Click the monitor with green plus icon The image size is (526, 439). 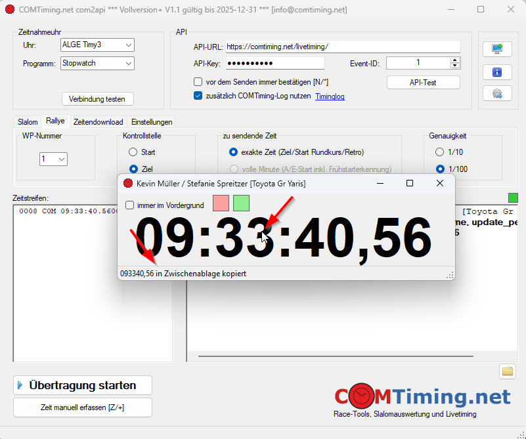497,50
